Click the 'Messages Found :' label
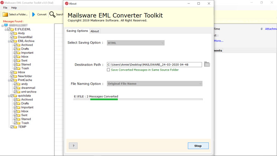This screenshot has width=277, height=156. pos(13,21)
